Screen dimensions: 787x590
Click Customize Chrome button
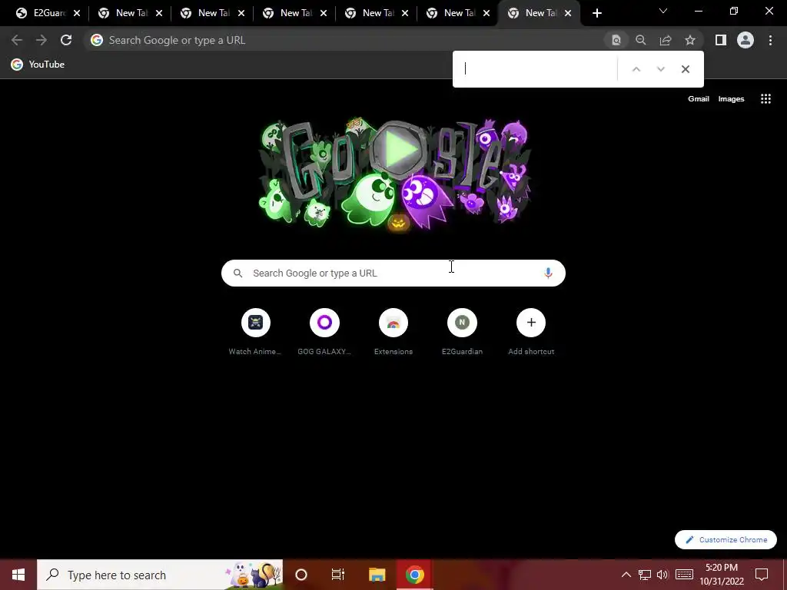click(726, 540)
